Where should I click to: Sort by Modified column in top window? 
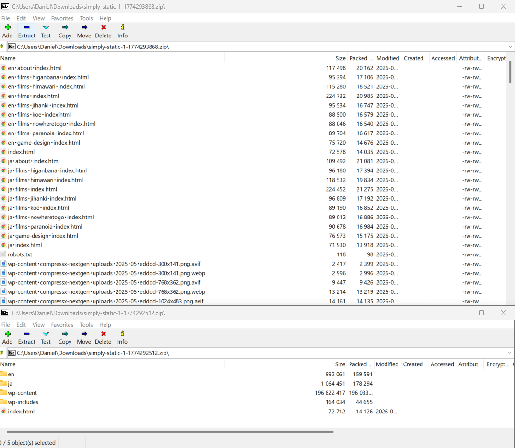tap(388, 58)
